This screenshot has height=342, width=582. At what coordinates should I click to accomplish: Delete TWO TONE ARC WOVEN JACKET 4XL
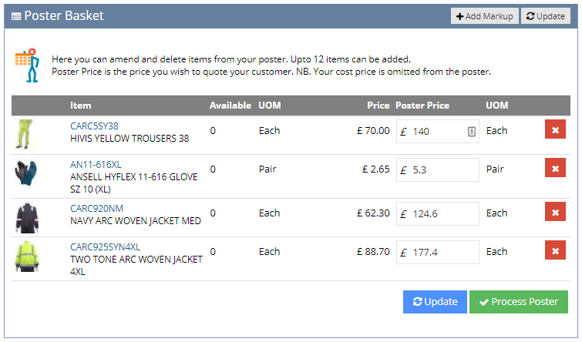click(x=555, y=250)
